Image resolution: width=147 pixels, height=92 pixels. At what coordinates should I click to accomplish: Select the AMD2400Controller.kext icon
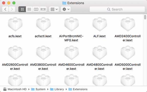pos(128,24)
